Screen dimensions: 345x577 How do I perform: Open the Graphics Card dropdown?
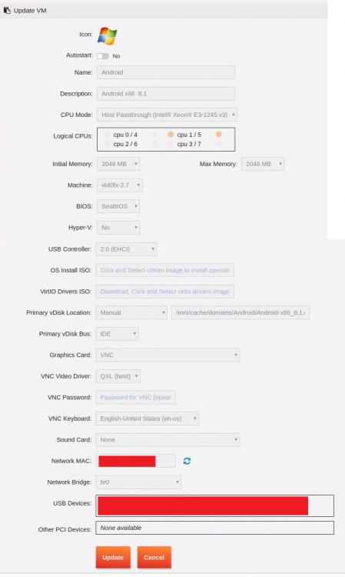(168, 355)
